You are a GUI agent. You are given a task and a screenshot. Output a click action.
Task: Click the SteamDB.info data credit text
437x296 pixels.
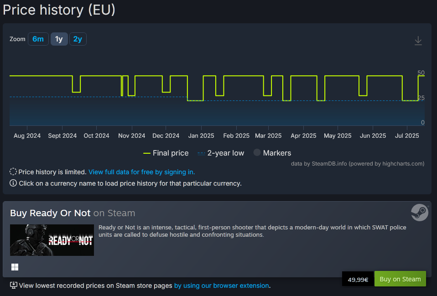coord(358,164)
